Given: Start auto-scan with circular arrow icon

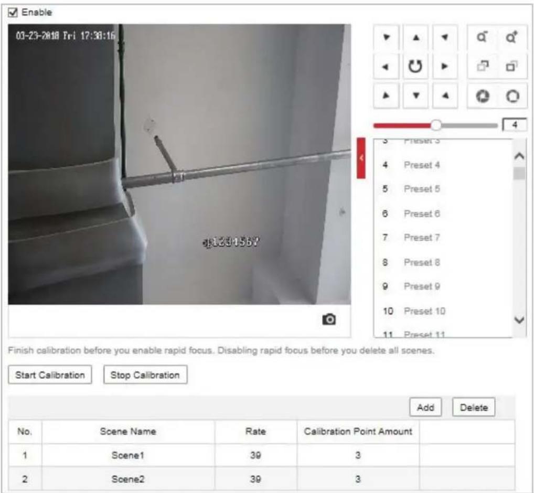Looking at the screenshot, I should tap(415, 67).
